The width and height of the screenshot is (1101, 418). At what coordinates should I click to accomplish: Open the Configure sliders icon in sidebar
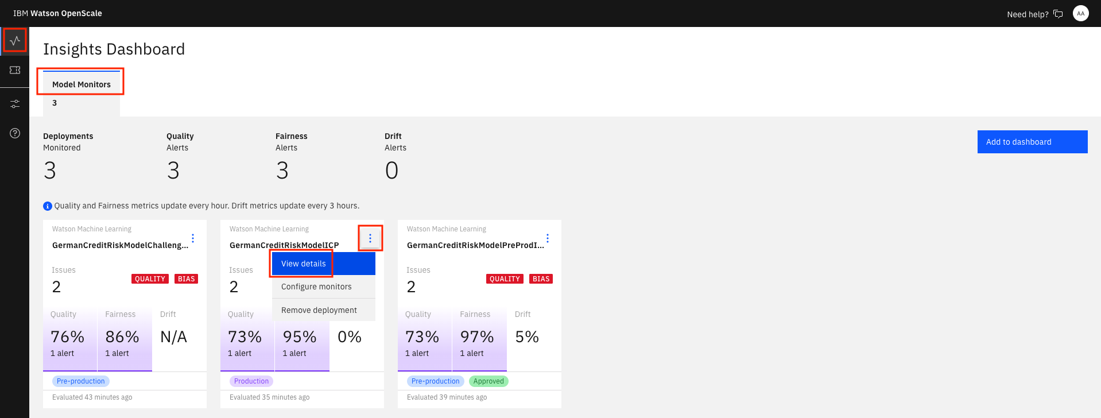(15, 104)
